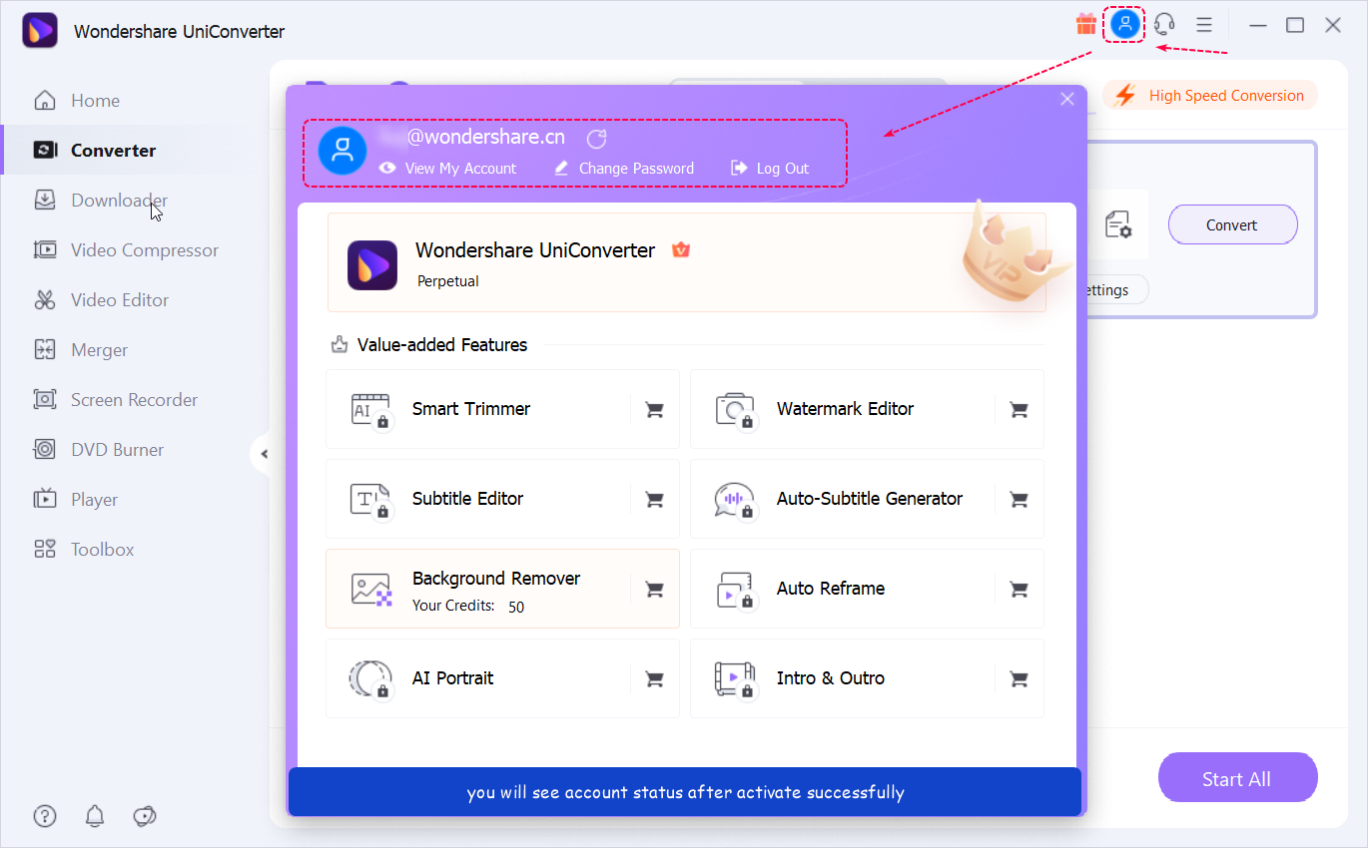Select the Intro & Outro feature
Screen dimensions: 1368x848
coord(867,678)
